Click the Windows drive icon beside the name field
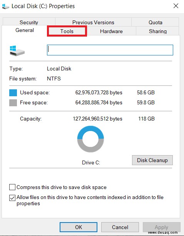Image resolution: width=184 pixels, height=236 pixels. [x=17, y=51]
